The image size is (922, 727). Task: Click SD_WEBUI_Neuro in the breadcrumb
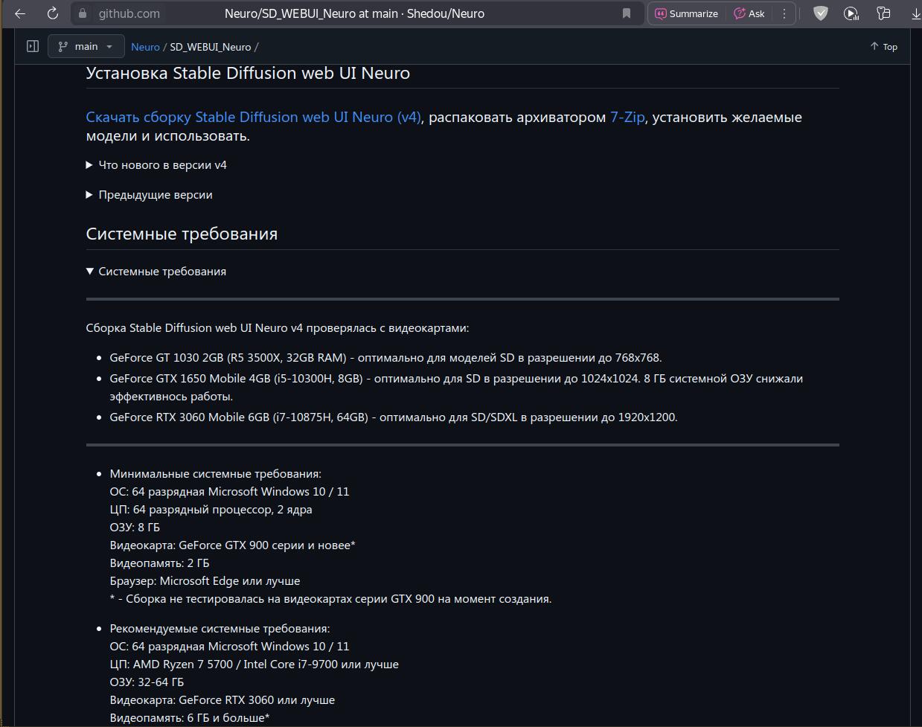click(x=211, y=47)
